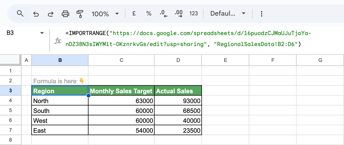Decrease decimal places
The image size is (344, 145).
164,14
